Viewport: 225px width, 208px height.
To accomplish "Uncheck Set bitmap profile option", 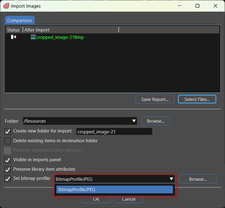I will [7, 179].
